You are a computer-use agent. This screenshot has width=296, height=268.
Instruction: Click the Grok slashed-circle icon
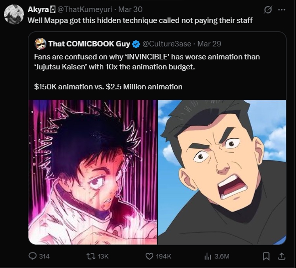(x=268, y=9)
